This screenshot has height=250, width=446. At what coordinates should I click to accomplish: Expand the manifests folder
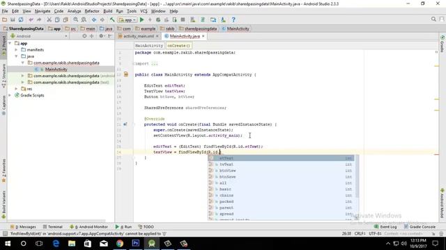pyautogui.click(x=16, y=50)
